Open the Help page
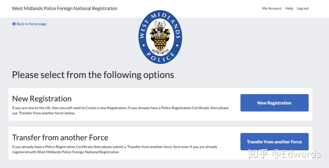The width and height of the screenshot is (329, 168). click(x=289, y=9)
